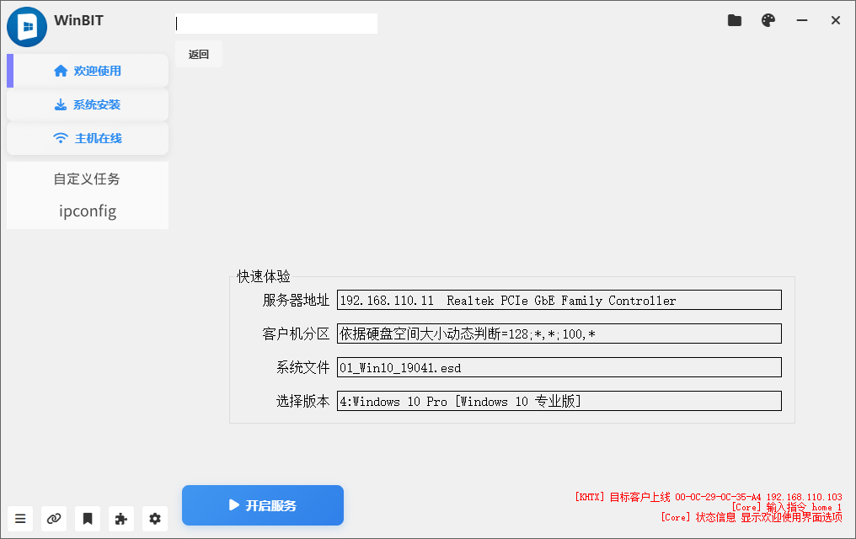Open the 系统文件 esd file combo box

(x=559, y=368)
